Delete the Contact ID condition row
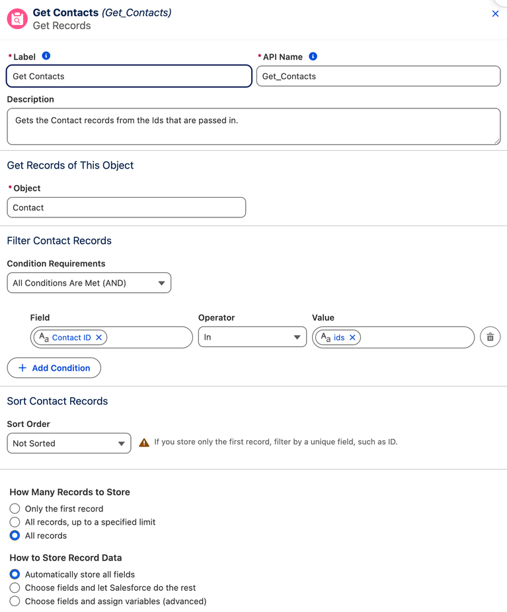This screenshot has width=507, height=612. (x=490, y=337)
